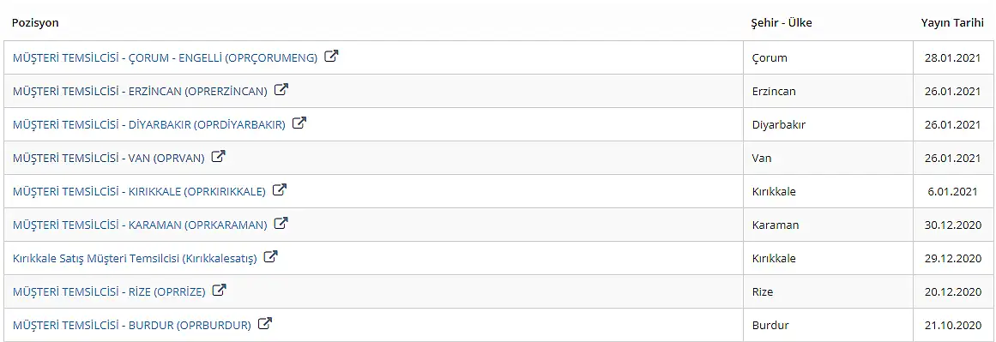Open Kırıkkale Satış listing's external icon

tap(270, 257)
